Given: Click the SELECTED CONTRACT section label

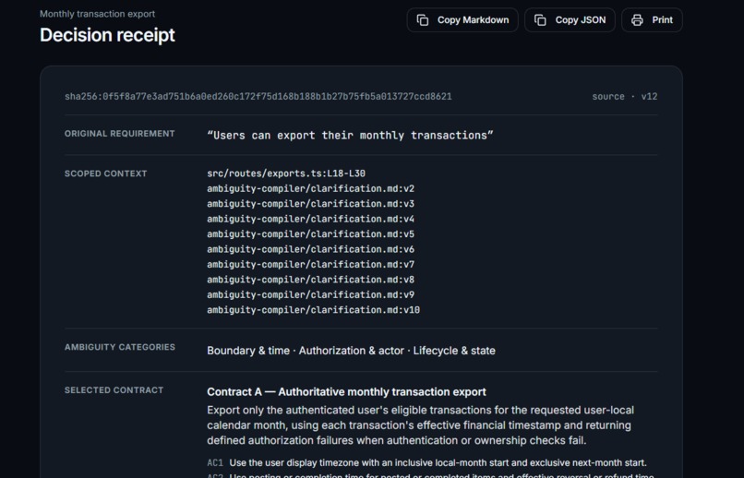Looking at the screenshot, I should tap(114, 390).
